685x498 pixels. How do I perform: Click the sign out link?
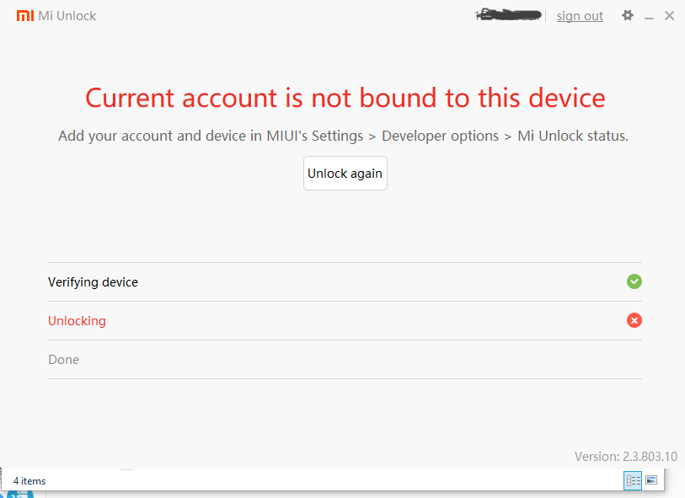(580, 16)
